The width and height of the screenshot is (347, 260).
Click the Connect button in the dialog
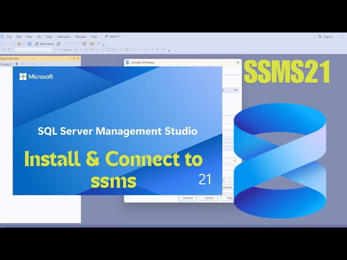click(x=188, y=198)
